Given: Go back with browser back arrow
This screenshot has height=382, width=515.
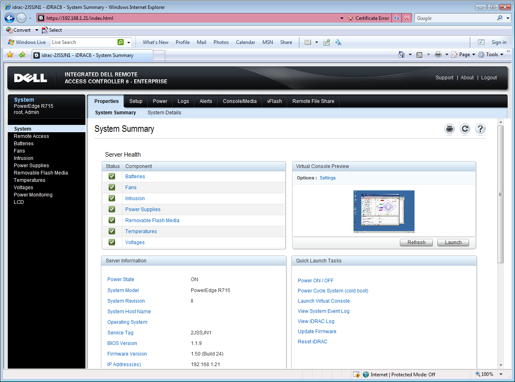Looking at the screenshot, I should [x=10, y=18].
